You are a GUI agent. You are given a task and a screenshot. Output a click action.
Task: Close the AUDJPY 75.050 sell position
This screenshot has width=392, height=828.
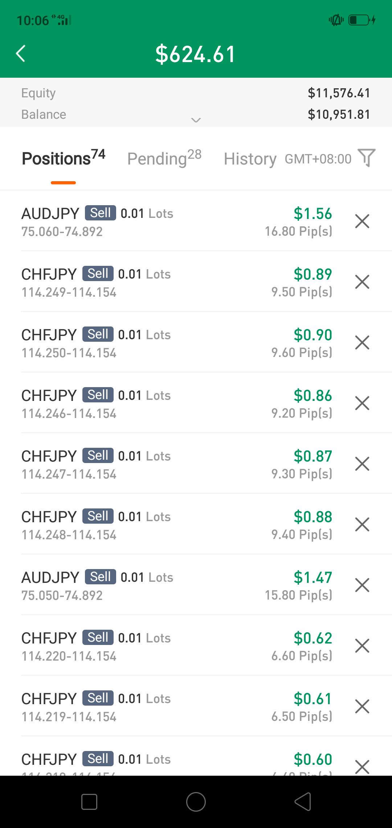coord(362,585)
